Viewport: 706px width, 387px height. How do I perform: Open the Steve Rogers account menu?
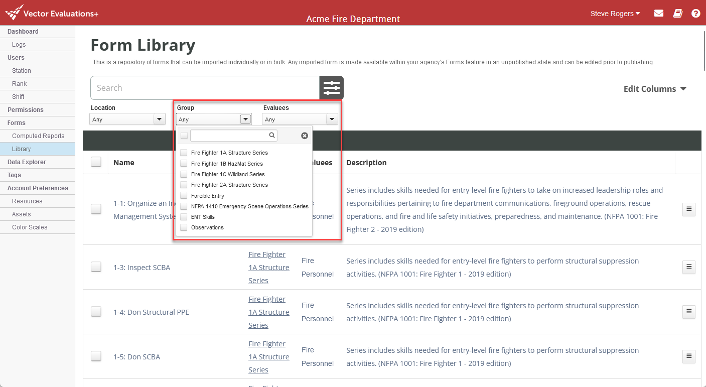(615, 14)
